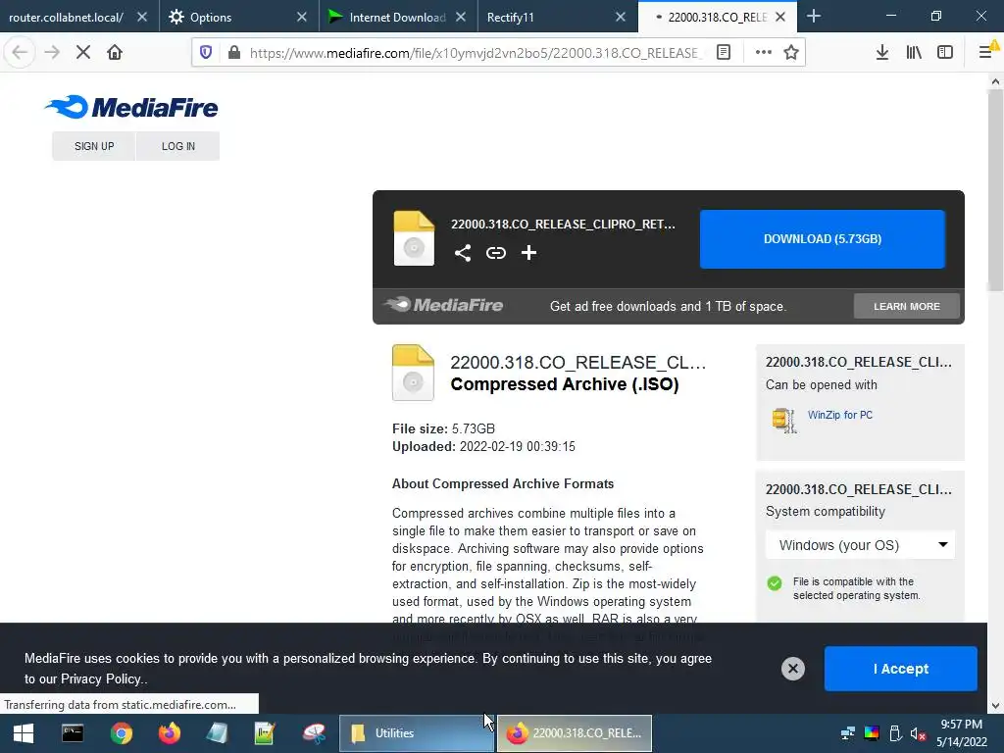Click the LOG IN button
The image size is (1004, 753).
(178, 146)
